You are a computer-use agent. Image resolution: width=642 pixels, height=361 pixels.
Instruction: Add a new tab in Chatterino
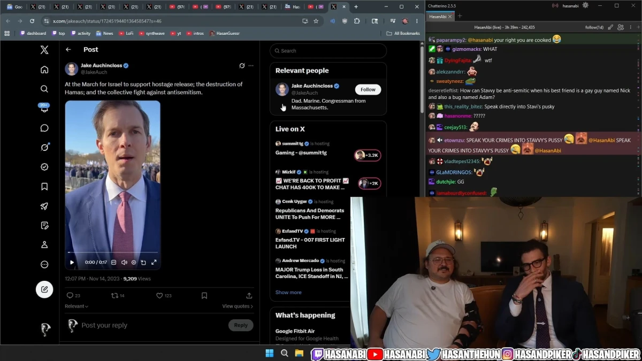click(460, 17)
